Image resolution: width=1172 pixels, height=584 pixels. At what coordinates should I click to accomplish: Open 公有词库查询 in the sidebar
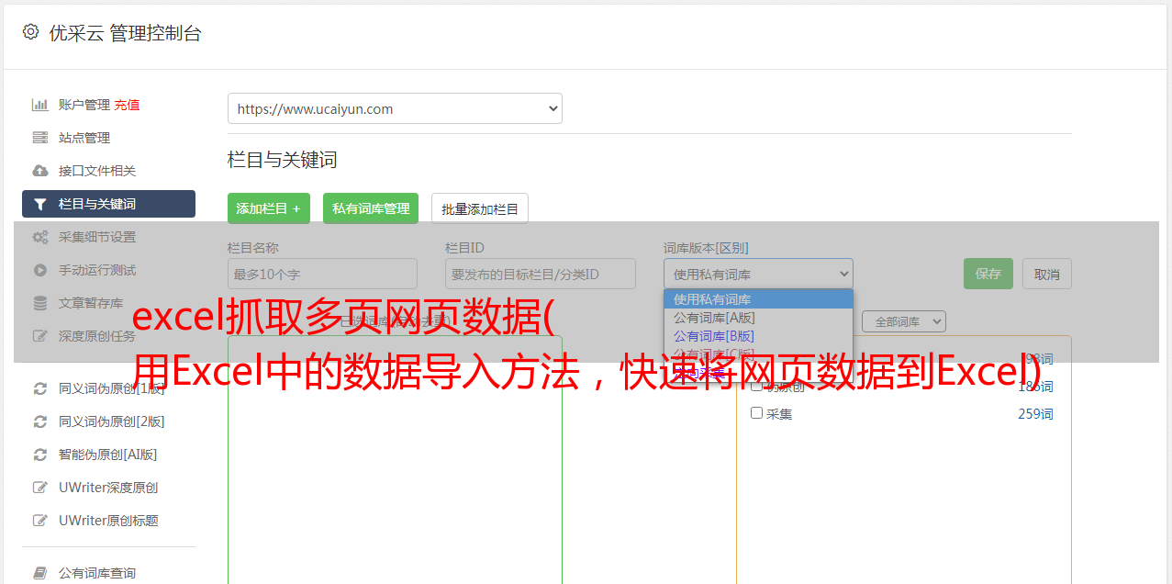pos(97,573)
